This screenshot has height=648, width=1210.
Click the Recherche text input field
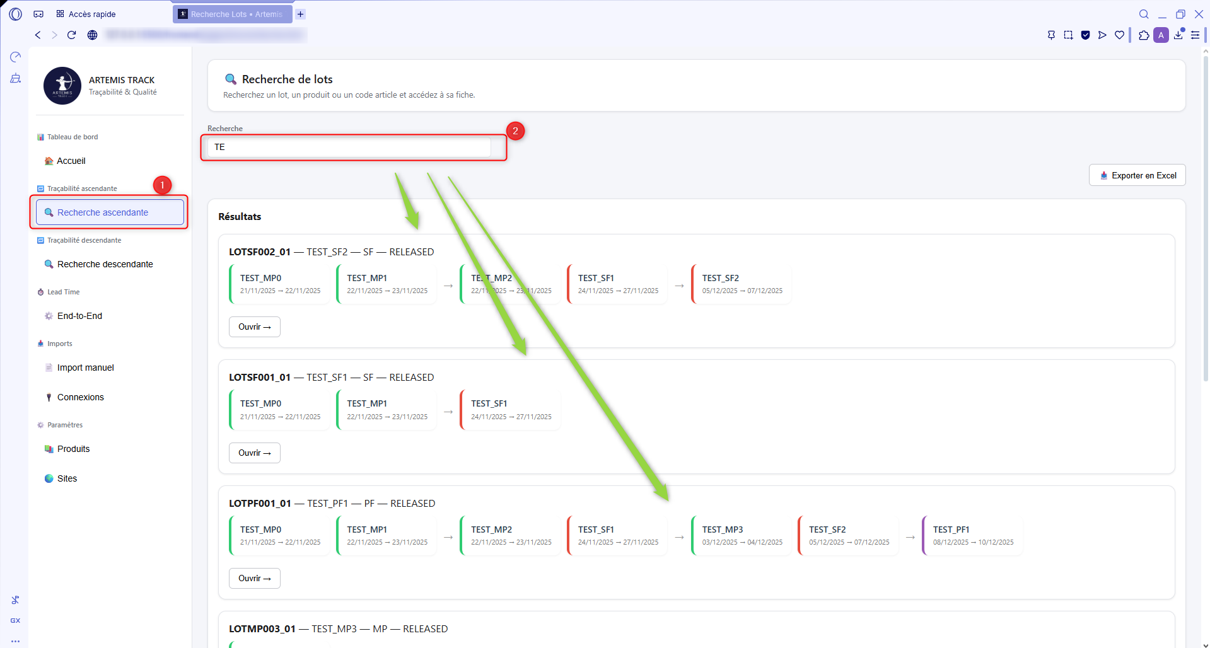pos(349,147)
